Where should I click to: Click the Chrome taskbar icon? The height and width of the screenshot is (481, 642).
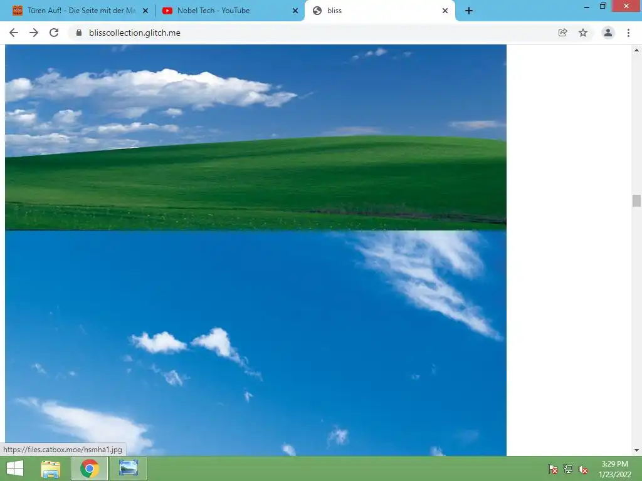pos(90,468)
